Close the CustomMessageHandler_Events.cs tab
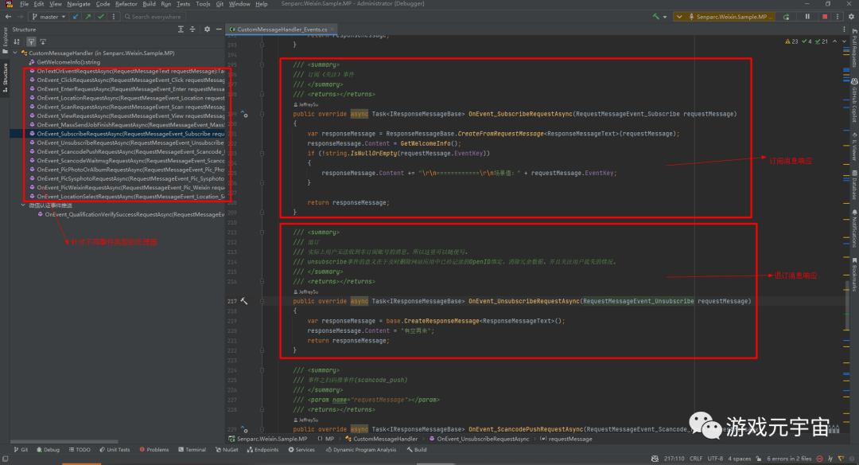 (332, 29)
